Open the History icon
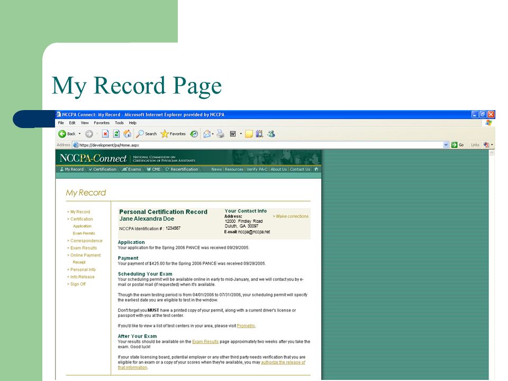The height and width of the screenshot is (381, 508). (x=194, y=134)
